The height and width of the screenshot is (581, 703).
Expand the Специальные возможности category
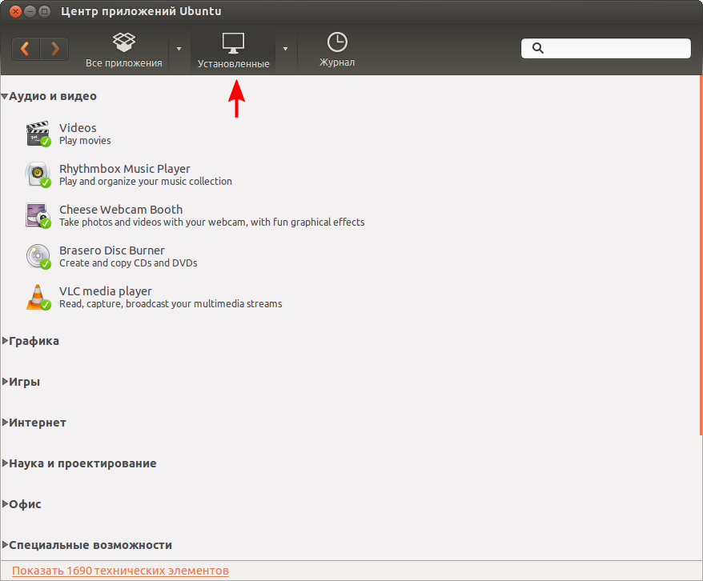[5, 545]
